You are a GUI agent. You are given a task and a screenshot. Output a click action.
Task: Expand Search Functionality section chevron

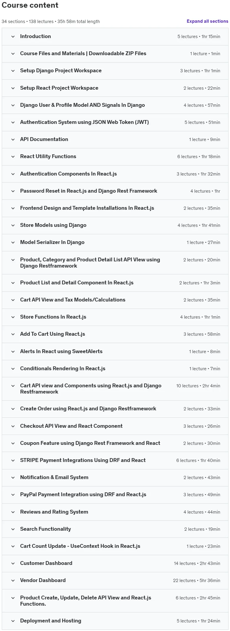point(13,529)
